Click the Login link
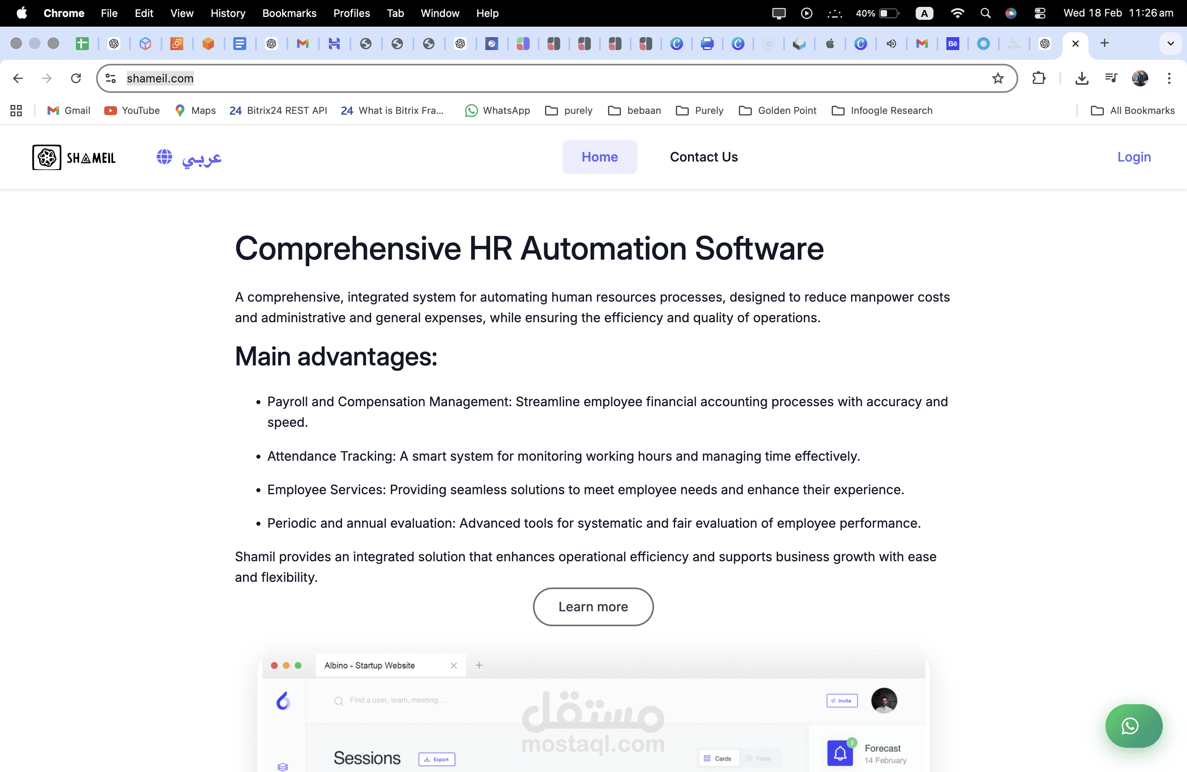 (x=1134, y=157)
